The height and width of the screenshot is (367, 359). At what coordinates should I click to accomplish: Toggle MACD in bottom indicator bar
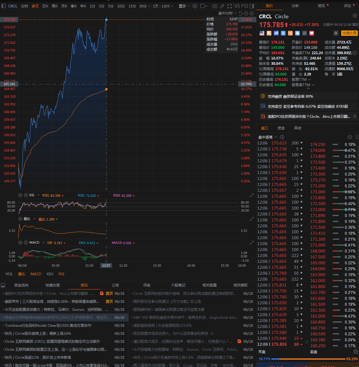coord(36,274)
